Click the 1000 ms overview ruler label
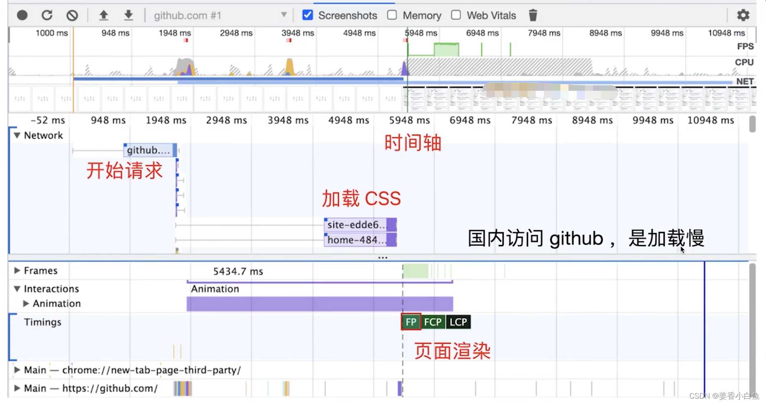 click(x=52, y=33)
